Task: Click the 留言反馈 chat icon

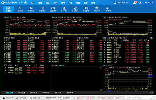Action: tap(31, 98)
